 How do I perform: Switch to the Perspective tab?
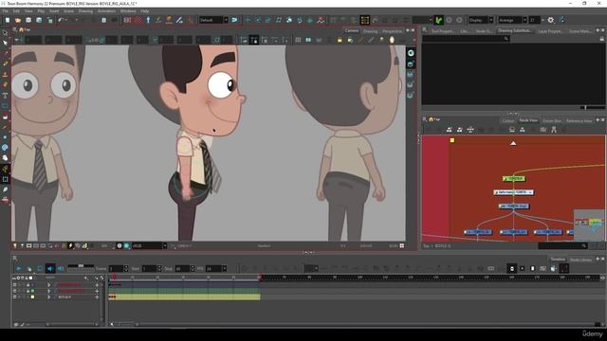pos(392,31)
